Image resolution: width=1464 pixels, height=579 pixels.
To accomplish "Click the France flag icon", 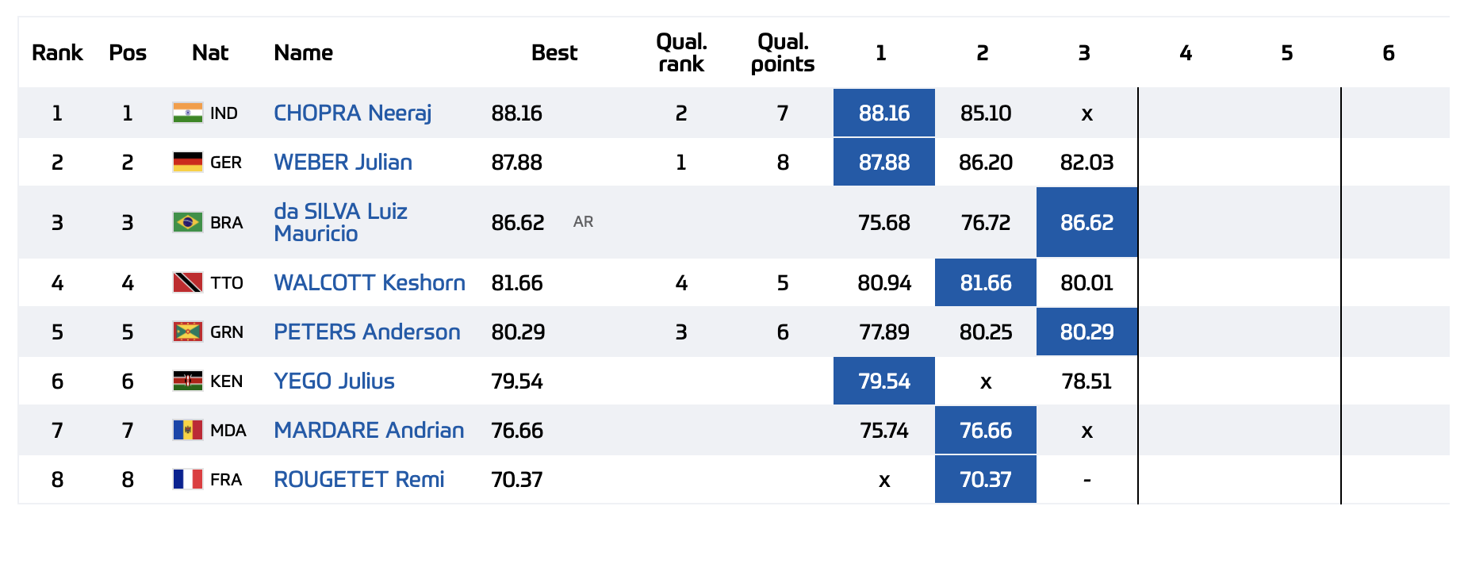I will point(188,479).
